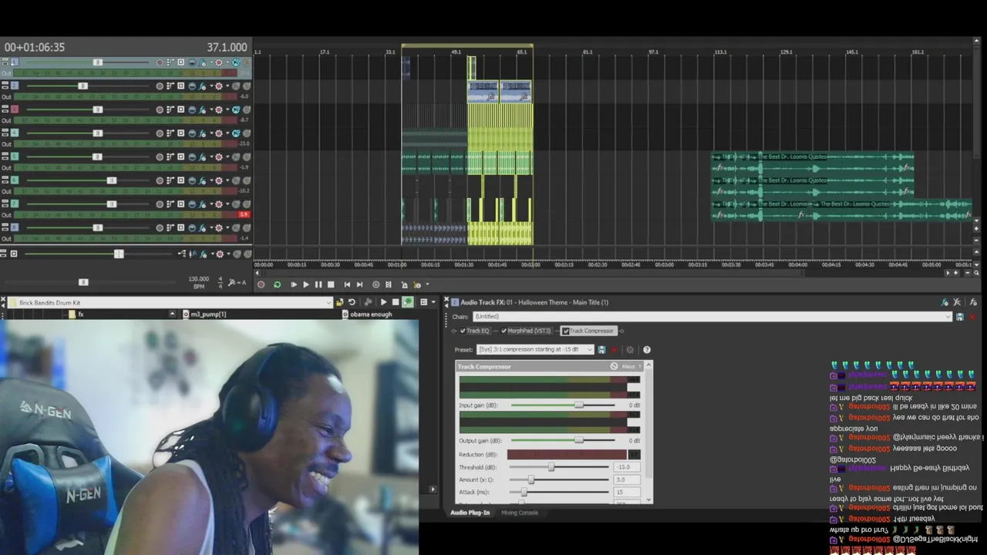Open Track FX for track 1
The image size is (987, 555).
tap(202, 62)
